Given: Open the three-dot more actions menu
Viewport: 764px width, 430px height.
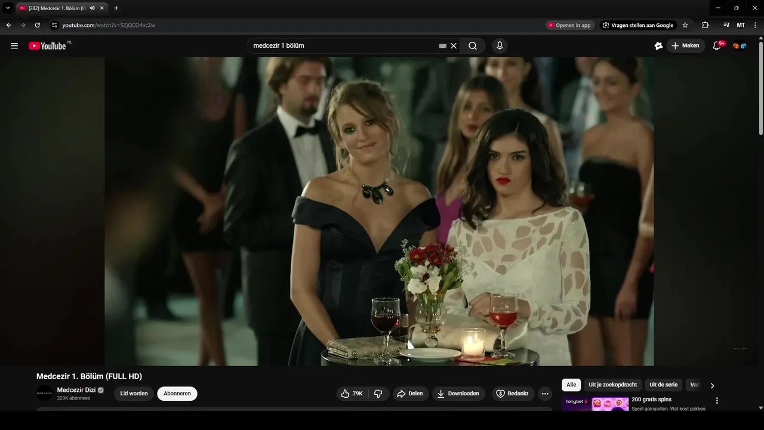Looking at the screenshot, I should [x=545, y=394].
